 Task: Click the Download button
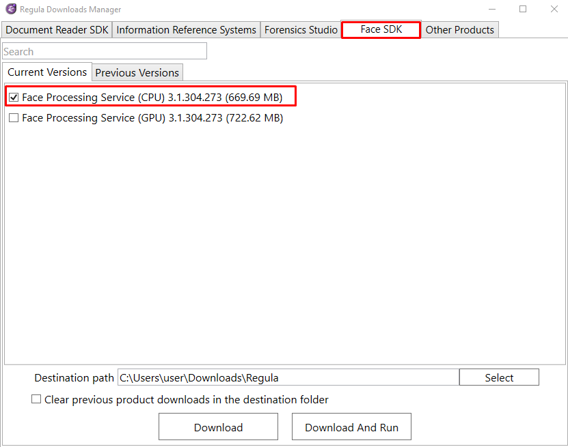click(219, 427)
